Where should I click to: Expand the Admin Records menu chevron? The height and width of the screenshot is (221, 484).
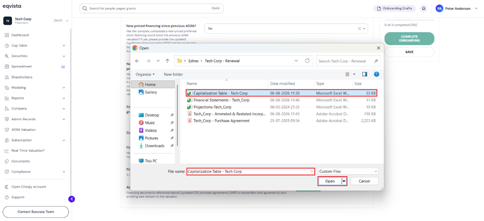pos(64,119)
